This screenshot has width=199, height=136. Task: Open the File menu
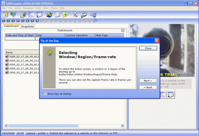(x=4, y=8)
